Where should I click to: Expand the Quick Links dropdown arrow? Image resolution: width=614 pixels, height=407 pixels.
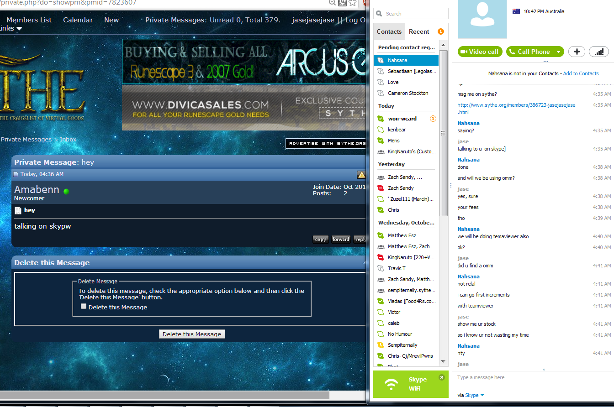coord(19,29)
